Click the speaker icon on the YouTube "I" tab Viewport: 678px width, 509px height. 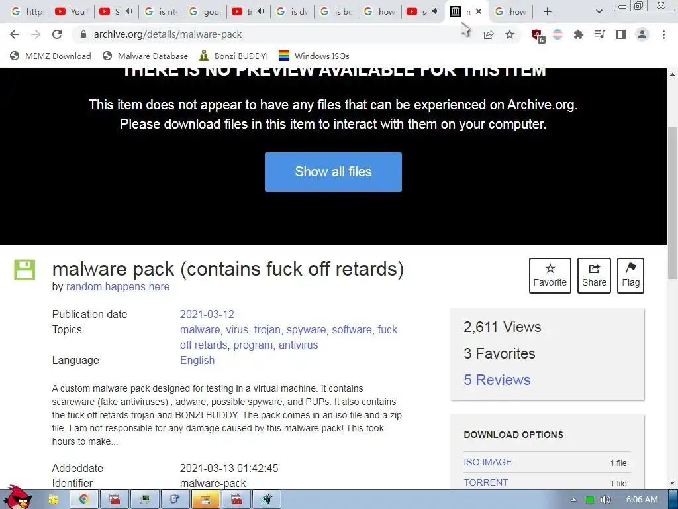260,12
